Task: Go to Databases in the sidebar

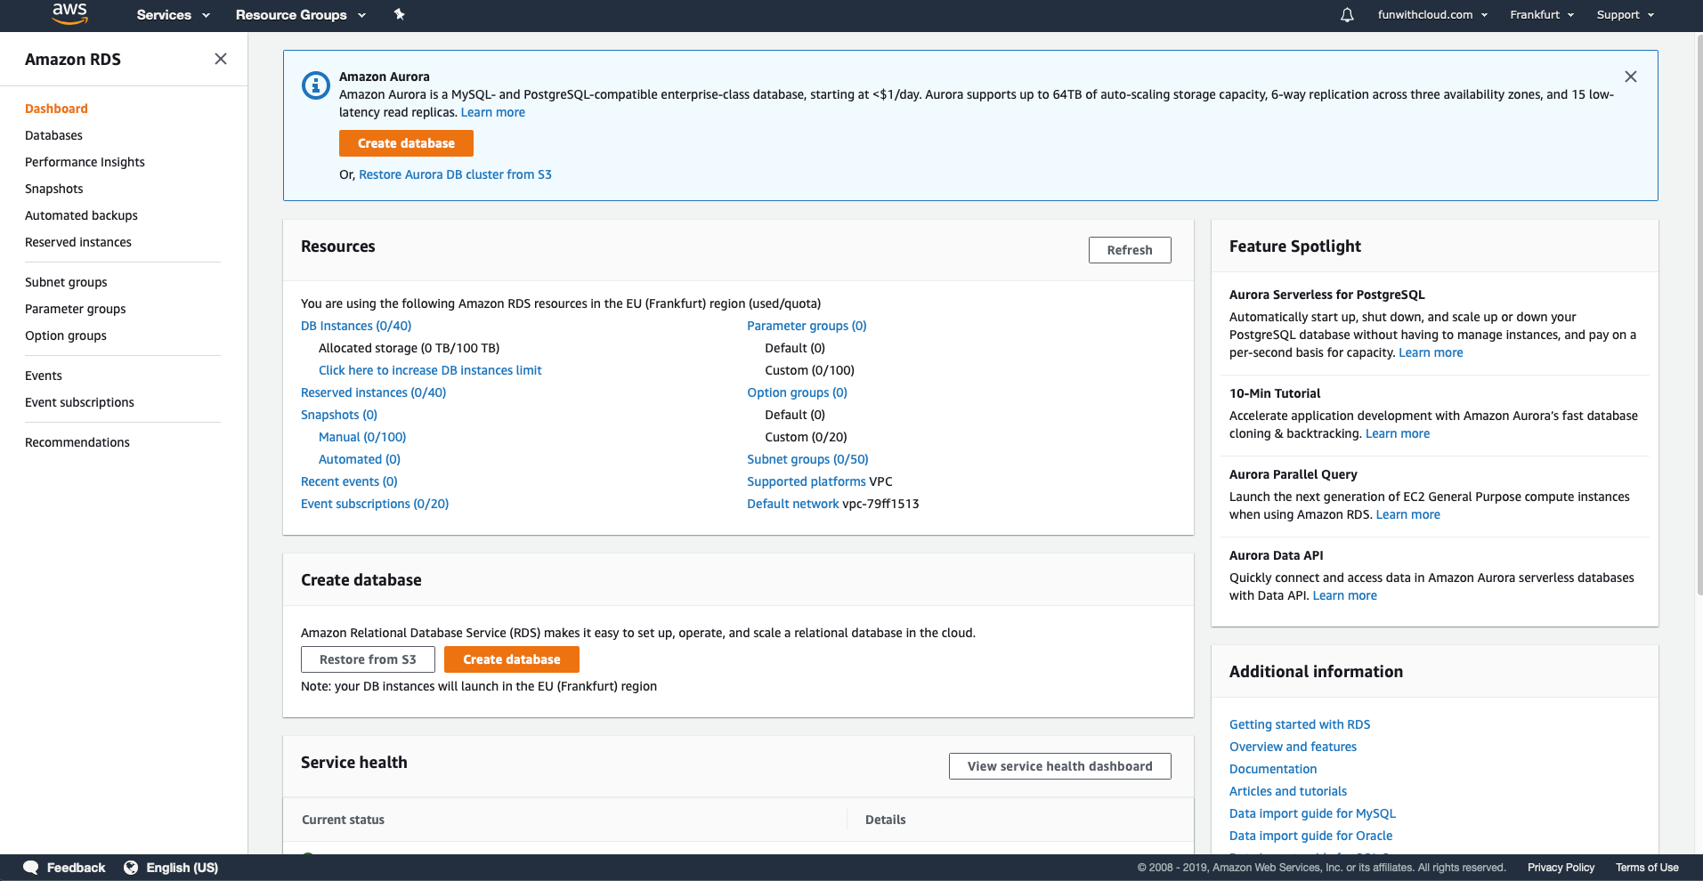Action: click(x=53, y=135)
